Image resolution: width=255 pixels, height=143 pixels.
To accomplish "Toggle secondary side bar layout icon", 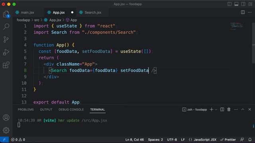I will point(243,4).
